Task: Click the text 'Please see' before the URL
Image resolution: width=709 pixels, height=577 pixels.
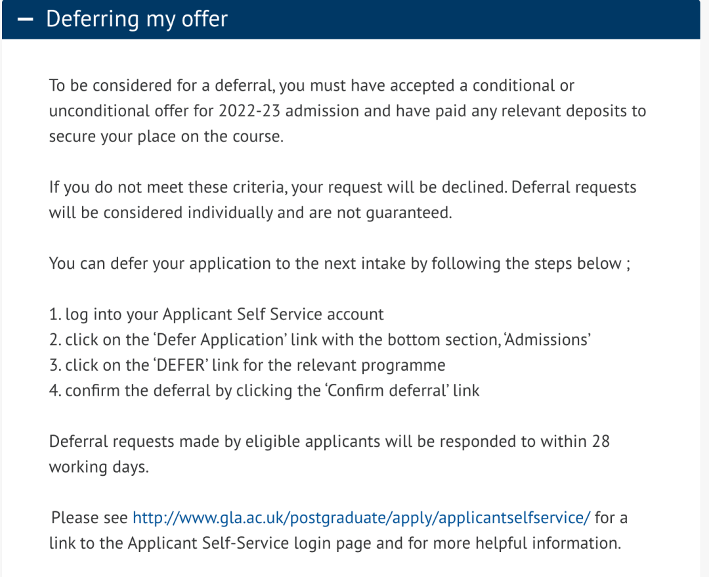Action: 89,517
